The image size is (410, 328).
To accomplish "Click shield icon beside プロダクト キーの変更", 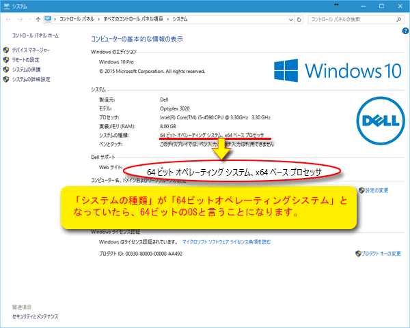I will (358, 254).
